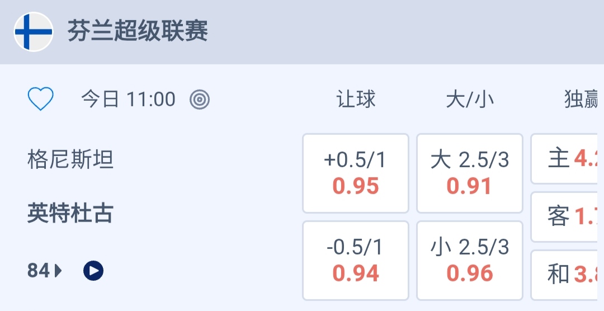Click the Finland flag icon
Image resolution: width=604 pixels, height=311 pixels.
(34, 32)
